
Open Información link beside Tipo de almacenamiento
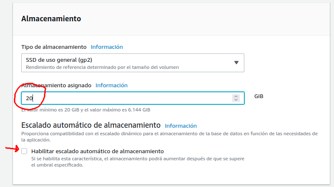107,47
